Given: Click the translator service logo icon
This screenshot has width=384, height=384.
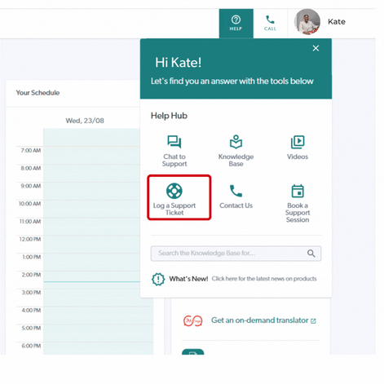Looking at the screenshot, I should [x=193, y=321].
